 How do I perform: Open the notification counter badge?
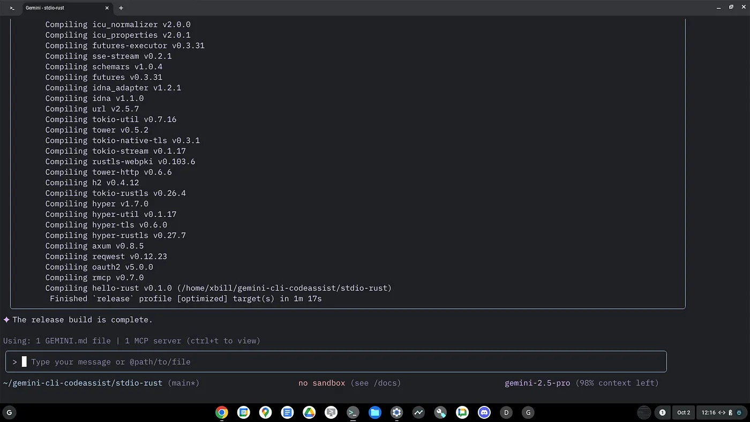(x=662, y=412)
